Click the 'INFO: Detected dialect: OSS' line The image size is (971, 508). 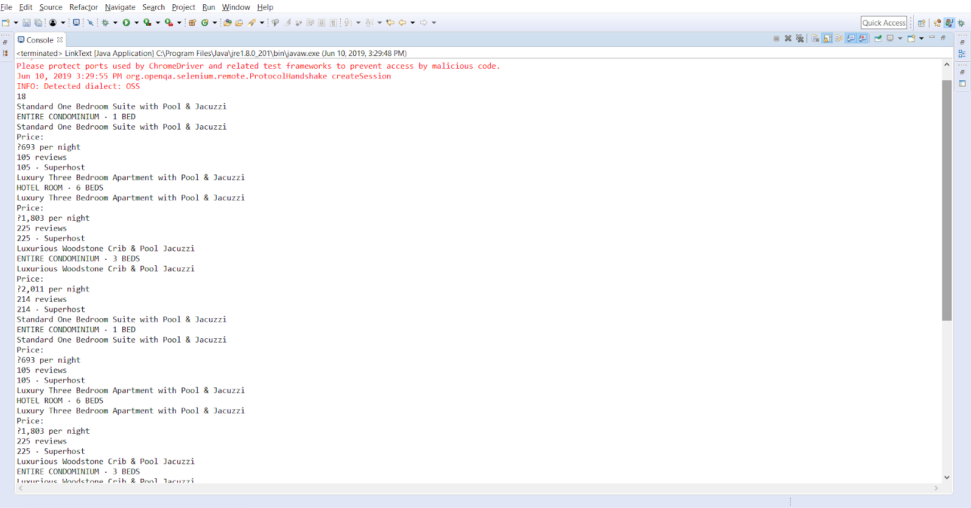[79, 86]
